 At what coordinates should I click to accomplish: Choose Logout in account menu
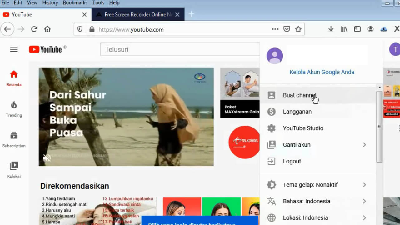(318, 162)
